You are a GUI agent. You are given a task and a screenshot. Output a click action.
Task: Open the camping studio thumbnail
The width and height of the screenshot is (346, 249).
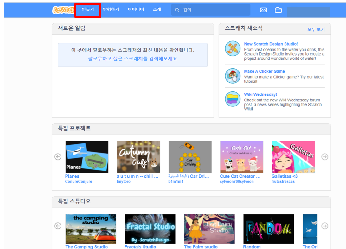pos(91,229)
